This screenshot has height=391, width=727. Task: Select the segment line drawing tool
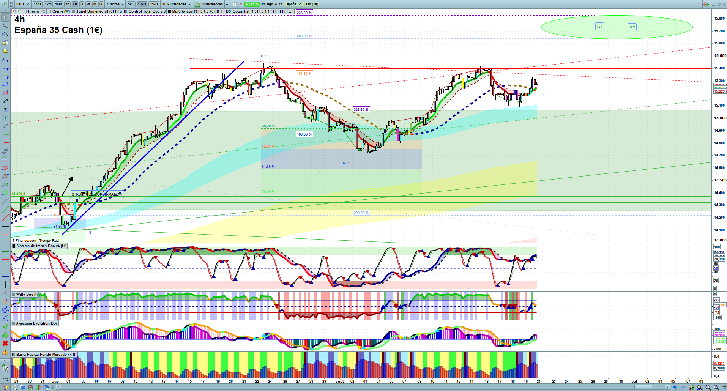tap(5, 126)
